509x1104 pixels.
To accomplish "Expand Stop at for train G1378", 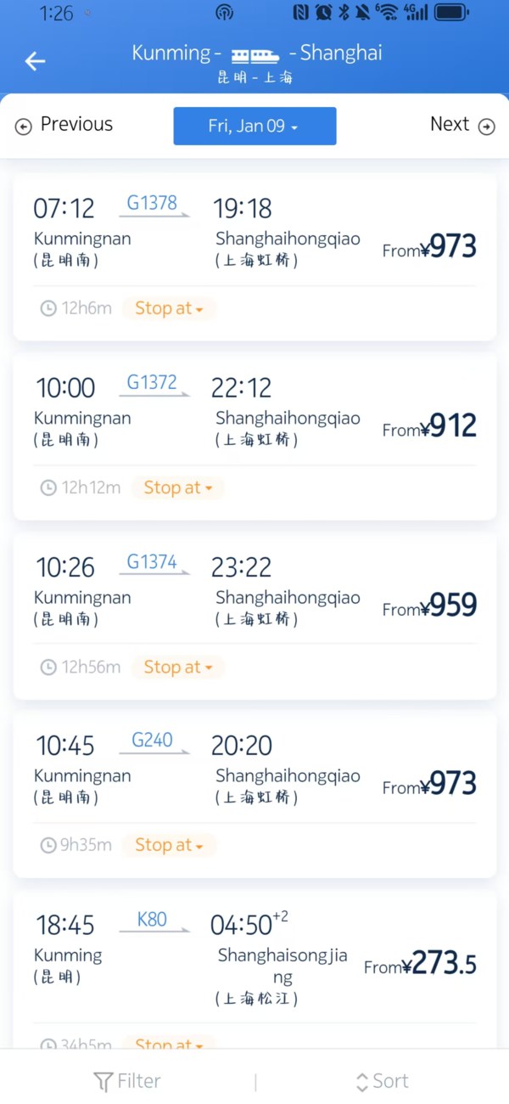I will (x=169, y=308).
